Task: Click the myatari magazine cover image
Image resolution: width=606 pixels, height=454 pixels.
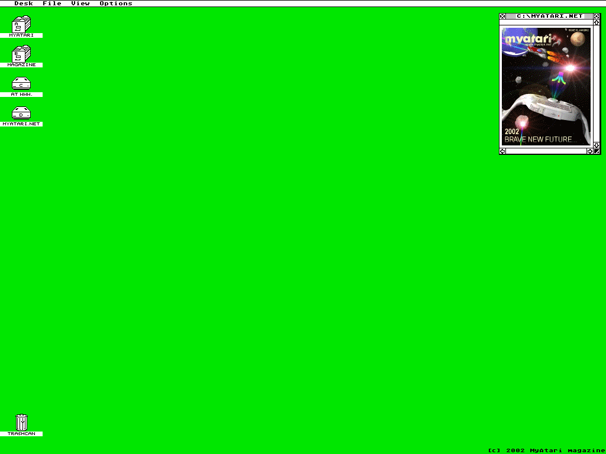Action: (546, 86)
